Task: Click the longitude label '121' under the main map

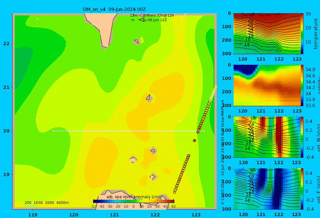Action: click(114, 215)
